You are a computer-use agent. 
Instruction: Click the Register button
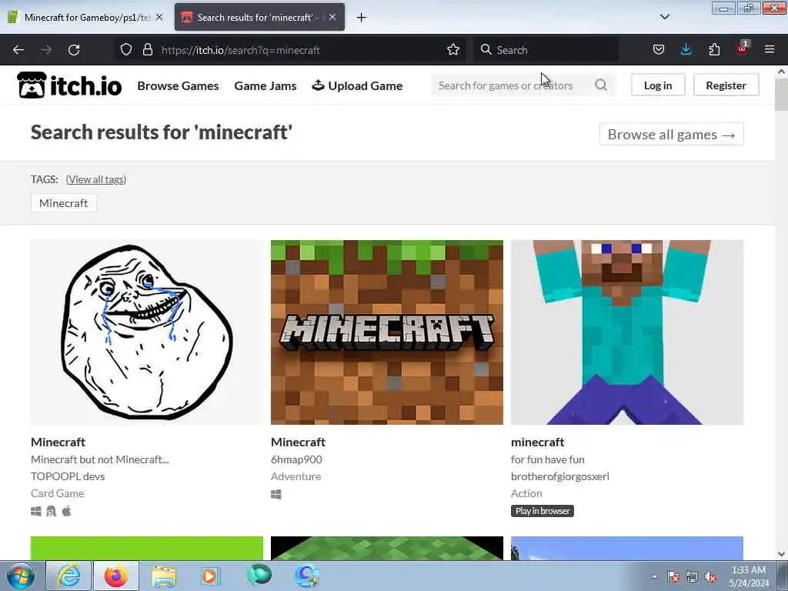click(726, 85)
